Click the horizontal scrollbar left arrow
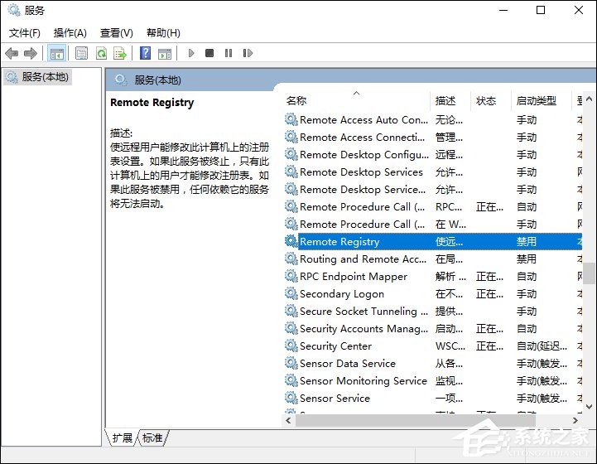This screenshot has height=464, width=597. (x=288, y=420)
